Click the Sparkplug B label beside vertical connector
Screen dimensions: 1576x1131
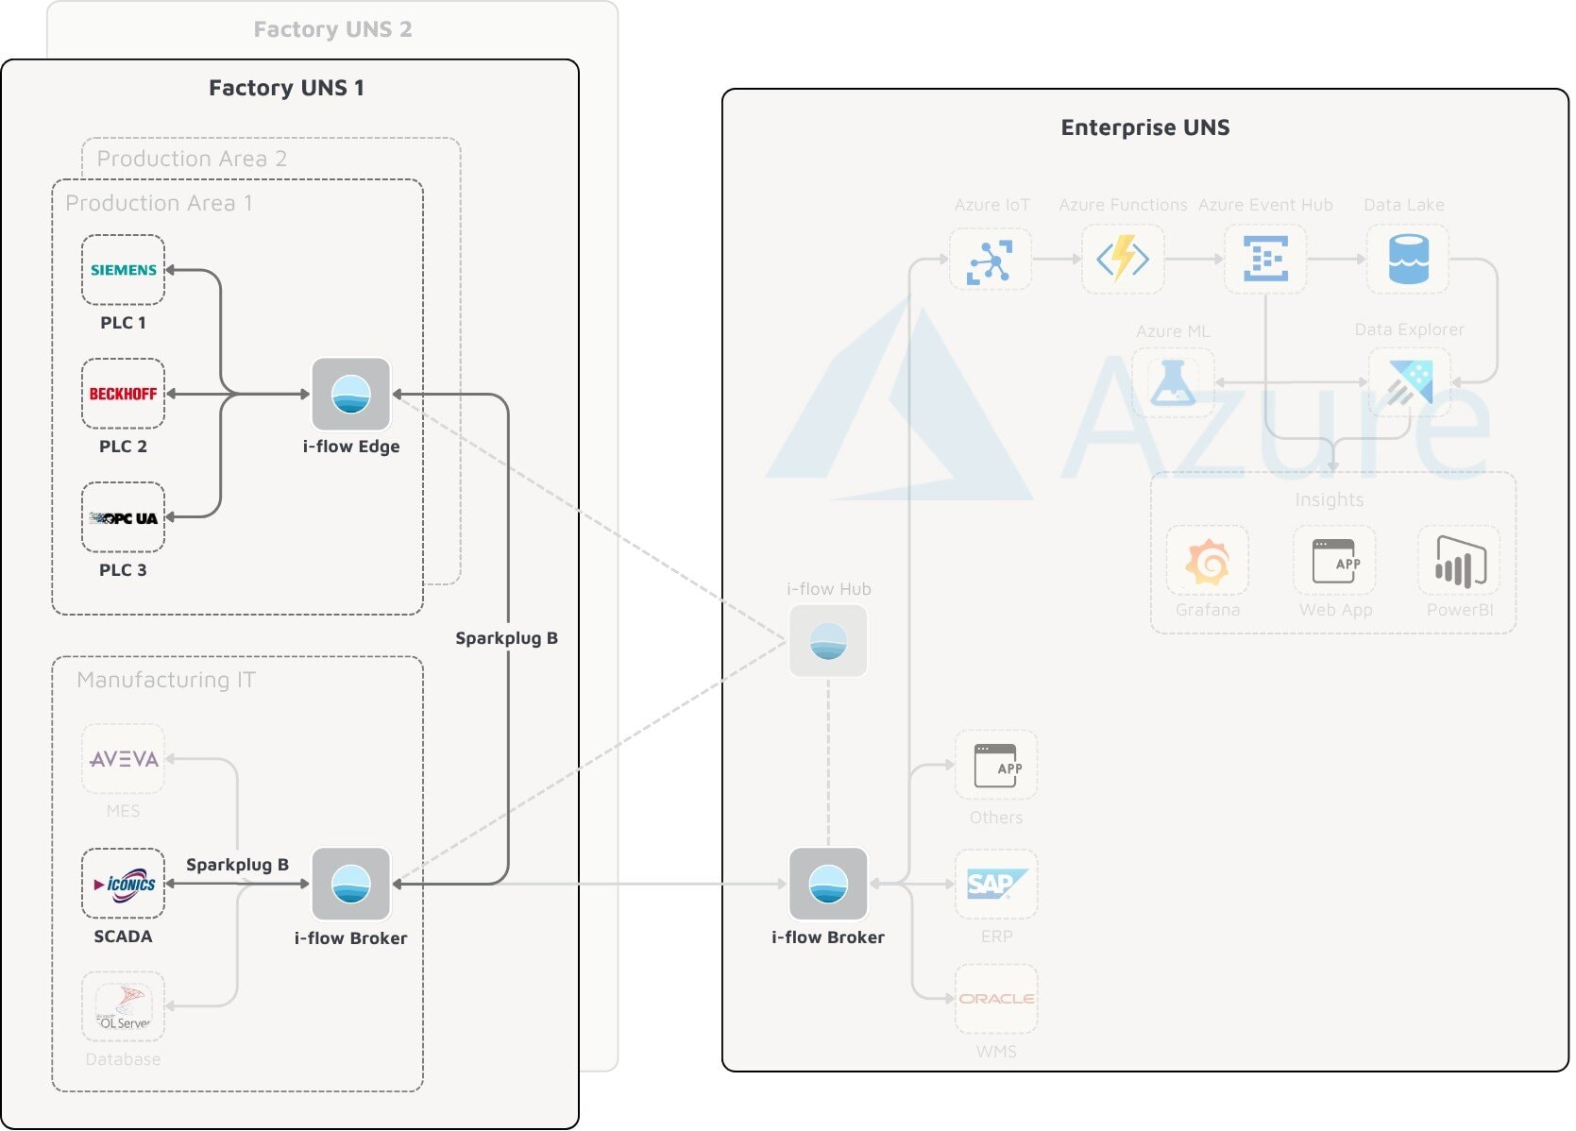[x=506, y=638]
